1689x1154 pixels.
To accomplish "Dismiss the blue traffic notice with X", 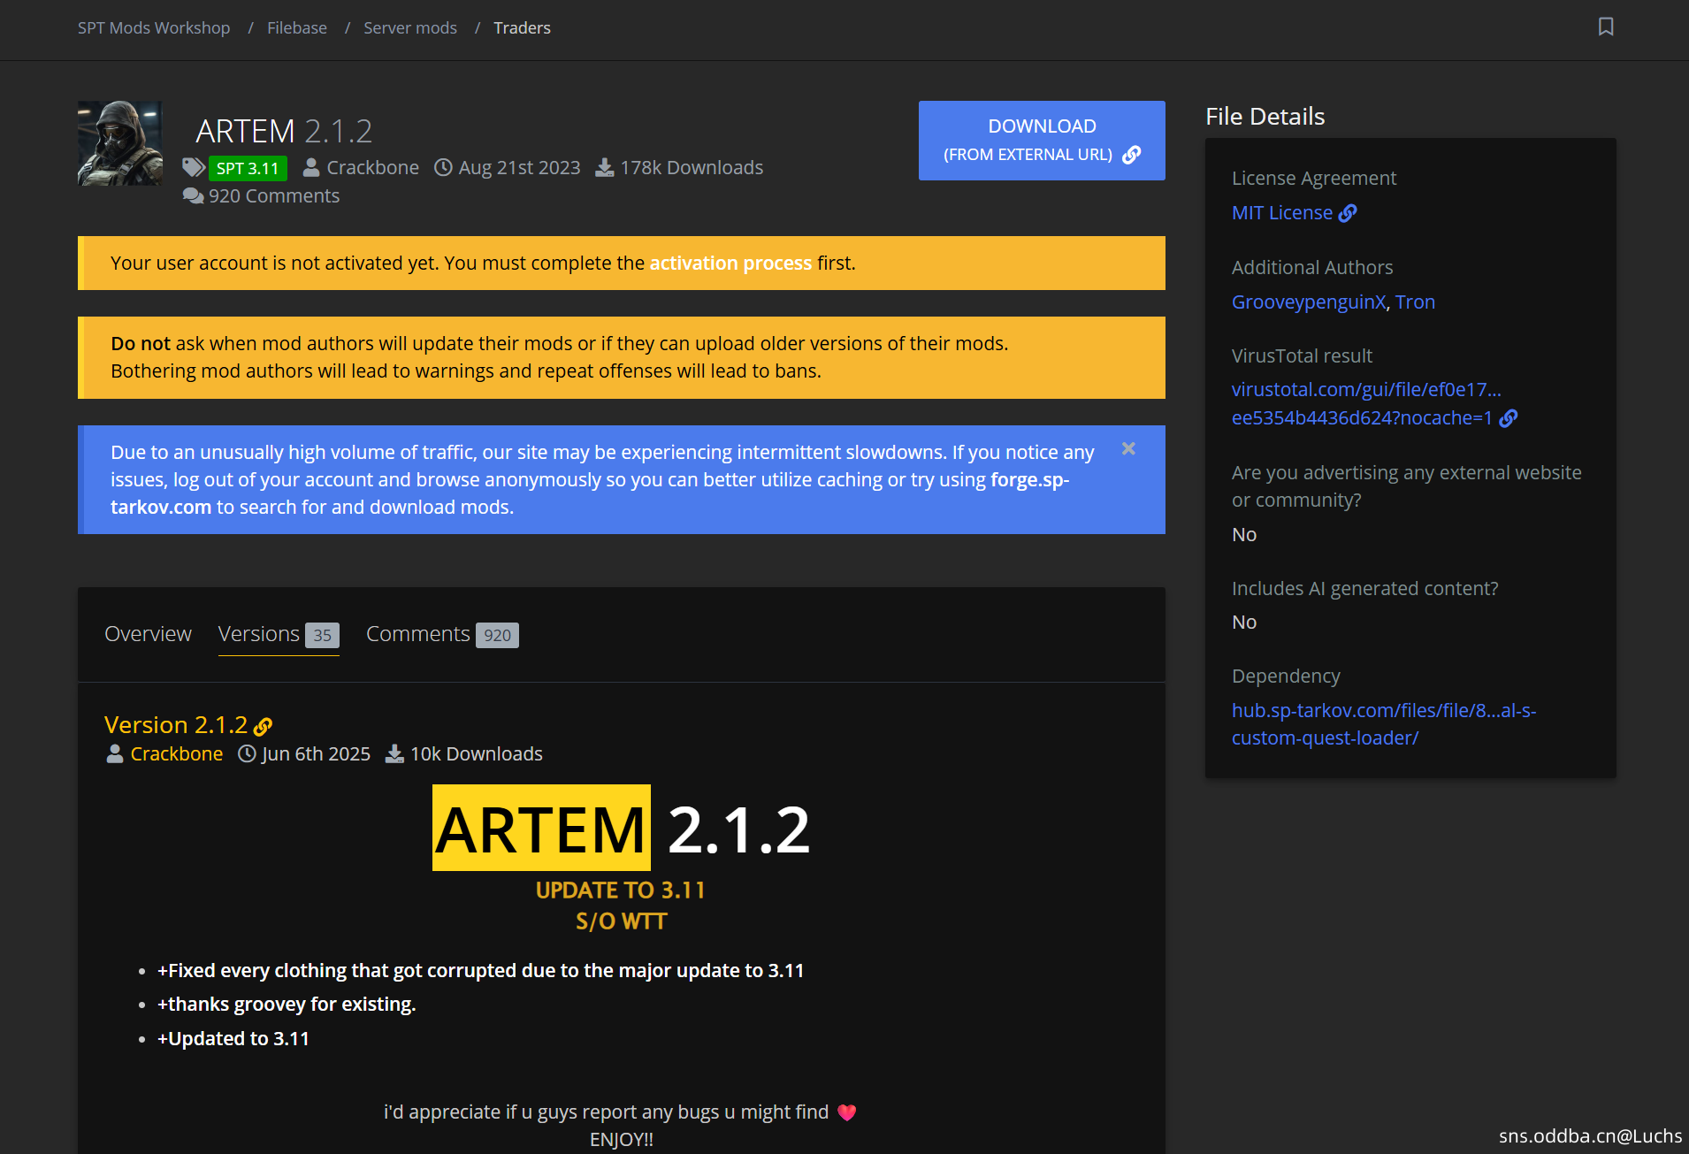I will pyautogui.click(x=1128, y=448).
